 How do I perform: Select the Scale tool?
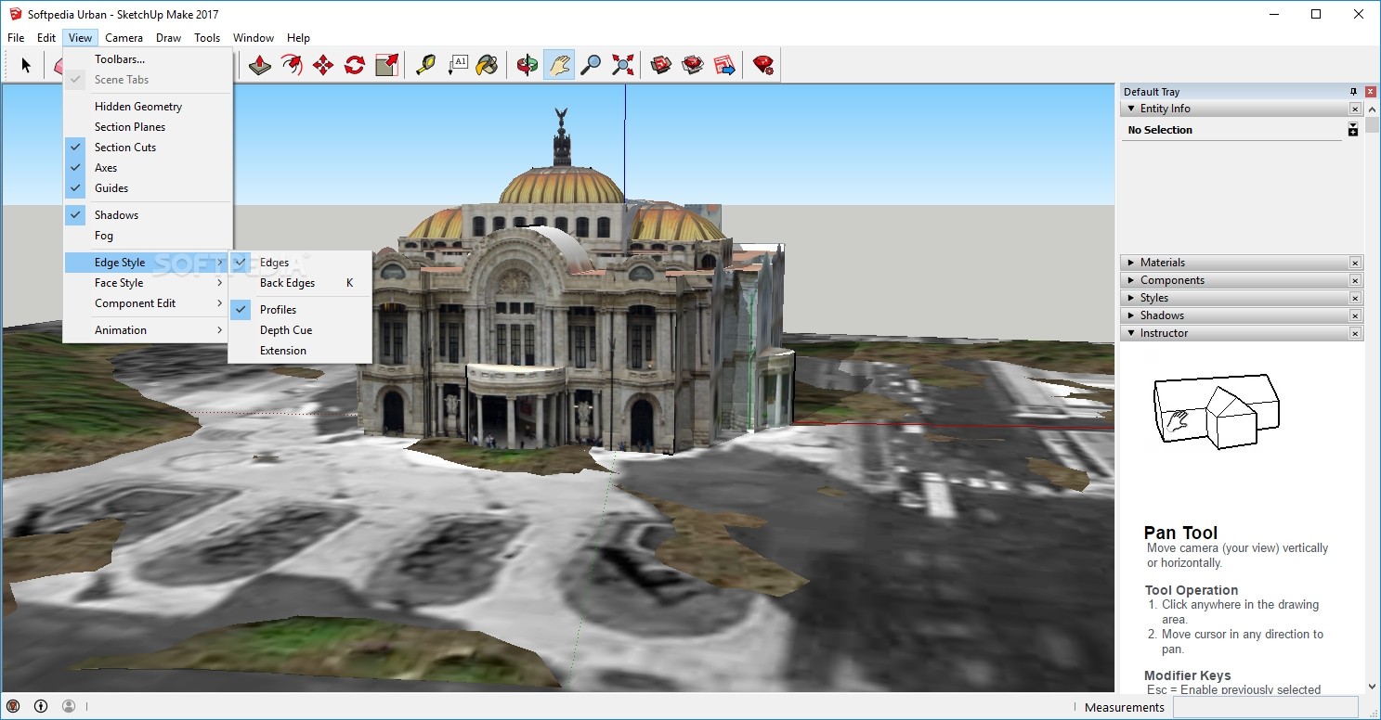[386, 65]
